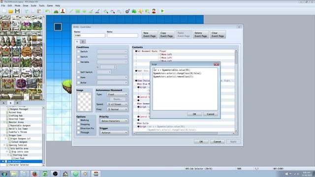Open the Trigger dropdown showing Autorun
This screenshot has width=315, height=177.
pos(114,133)
